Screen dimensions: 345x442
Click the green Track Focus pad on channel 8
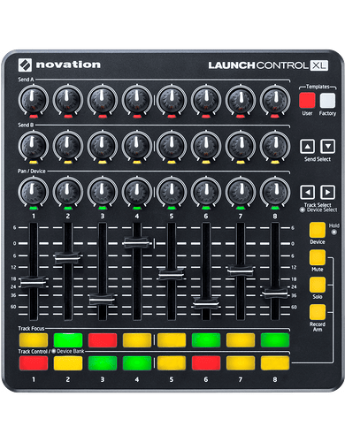(x=275, y=340)
